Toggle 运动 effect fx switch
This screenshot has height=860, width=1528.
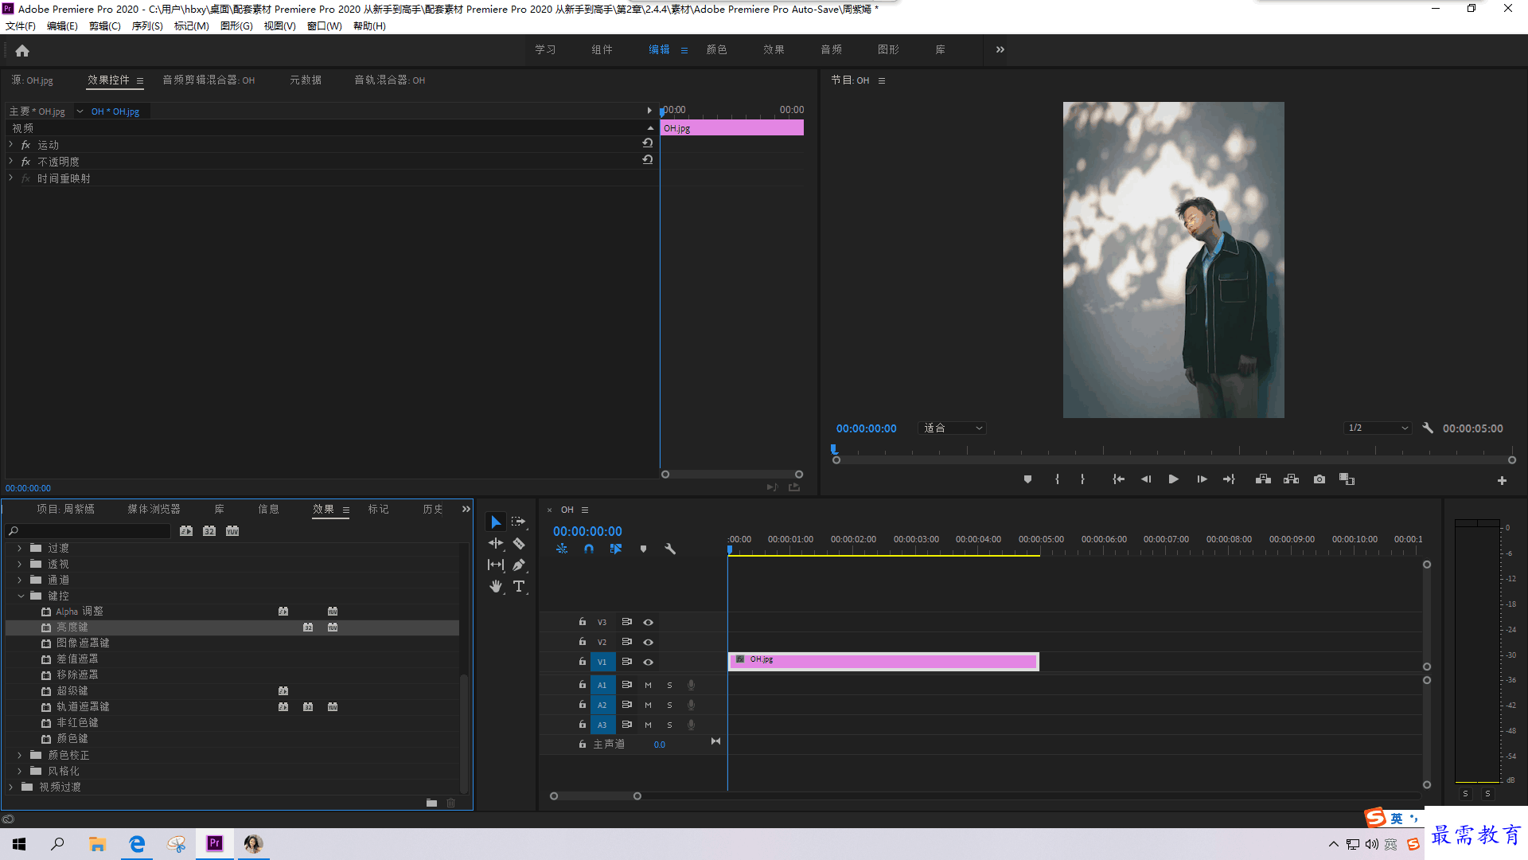click(x=25, y=146)
